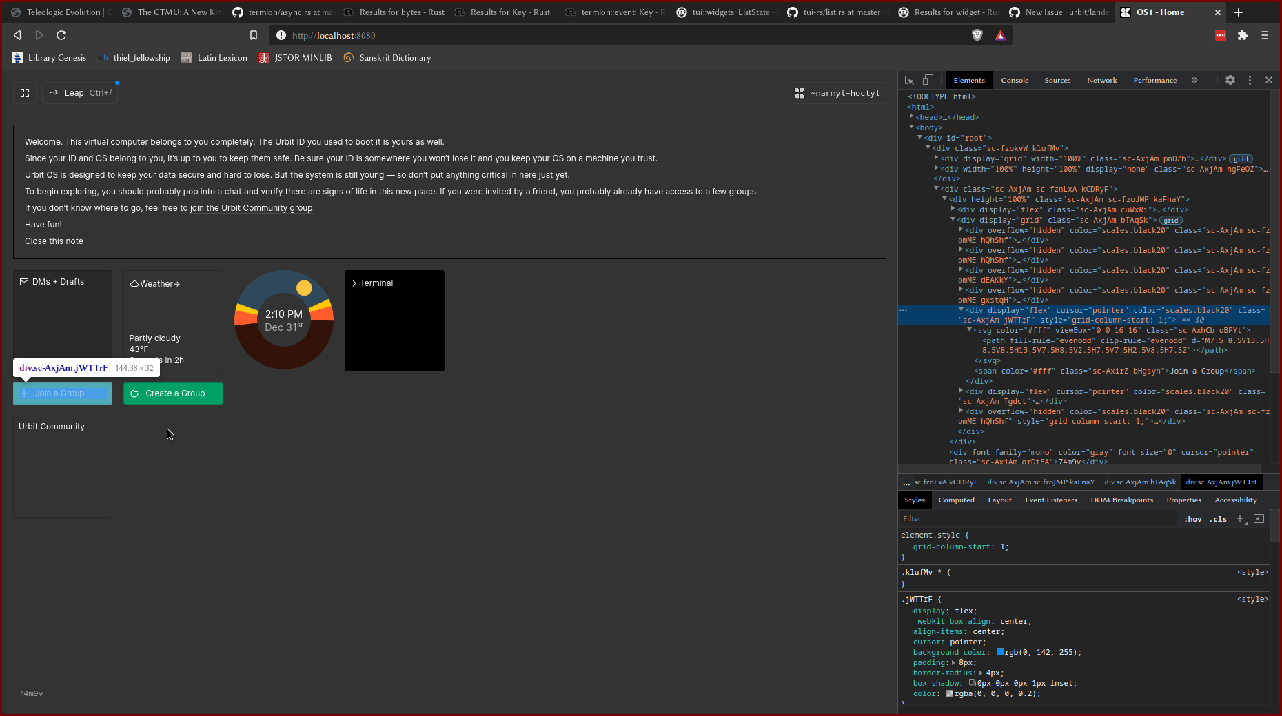The width and height of the screenshot is (1282, 716).
Task: Go back in browser history
Action: coord(18,35)
